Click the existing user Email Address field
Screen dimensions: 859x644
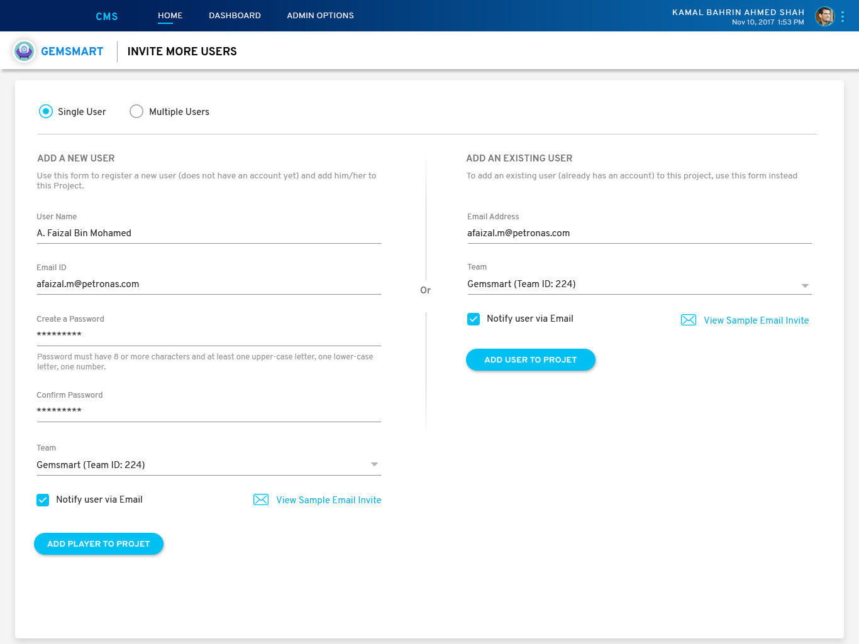[x=639, y=233]
